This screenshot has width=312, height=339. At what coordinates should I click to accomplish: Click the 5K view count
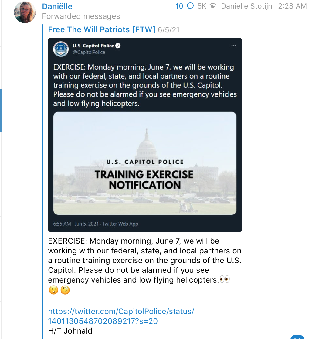[202, 6]
